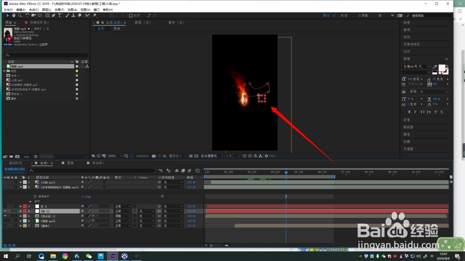Select the Roto Brush tool
This screenshot has width=465, height=261.
pos(87,15)
